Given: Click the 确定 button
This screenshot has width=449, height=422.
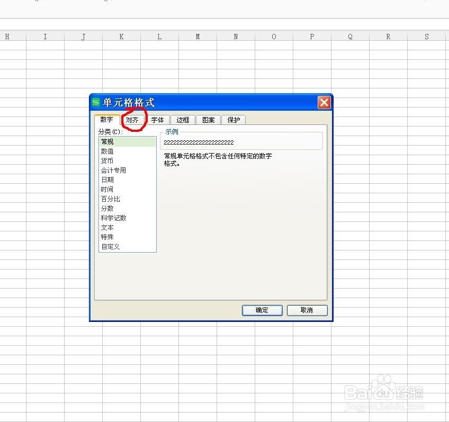Looking at the screenshot, I should tap(262, 310).
